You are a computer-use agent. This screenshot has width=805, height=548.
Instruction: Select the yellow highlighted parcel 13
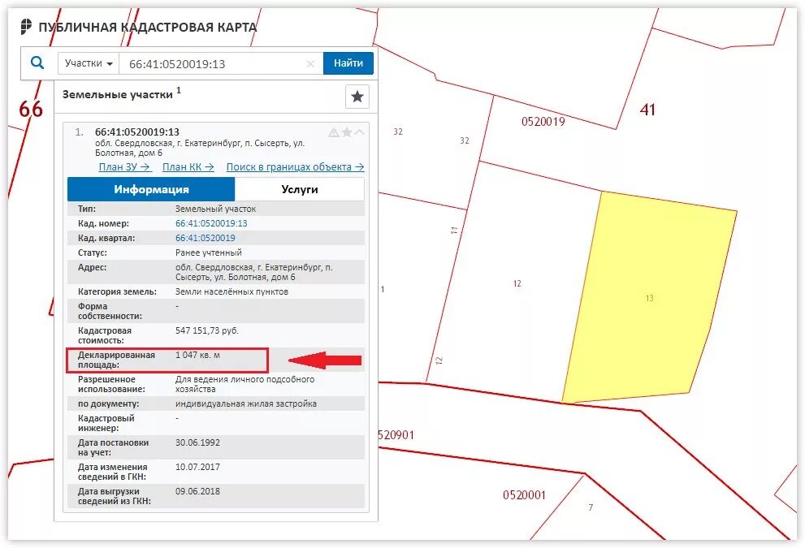tap(649, 298)
